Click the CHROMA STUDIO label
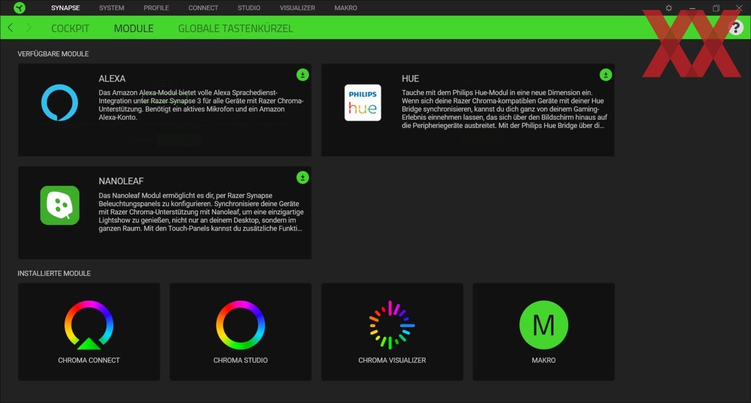 tap(240, 360)
